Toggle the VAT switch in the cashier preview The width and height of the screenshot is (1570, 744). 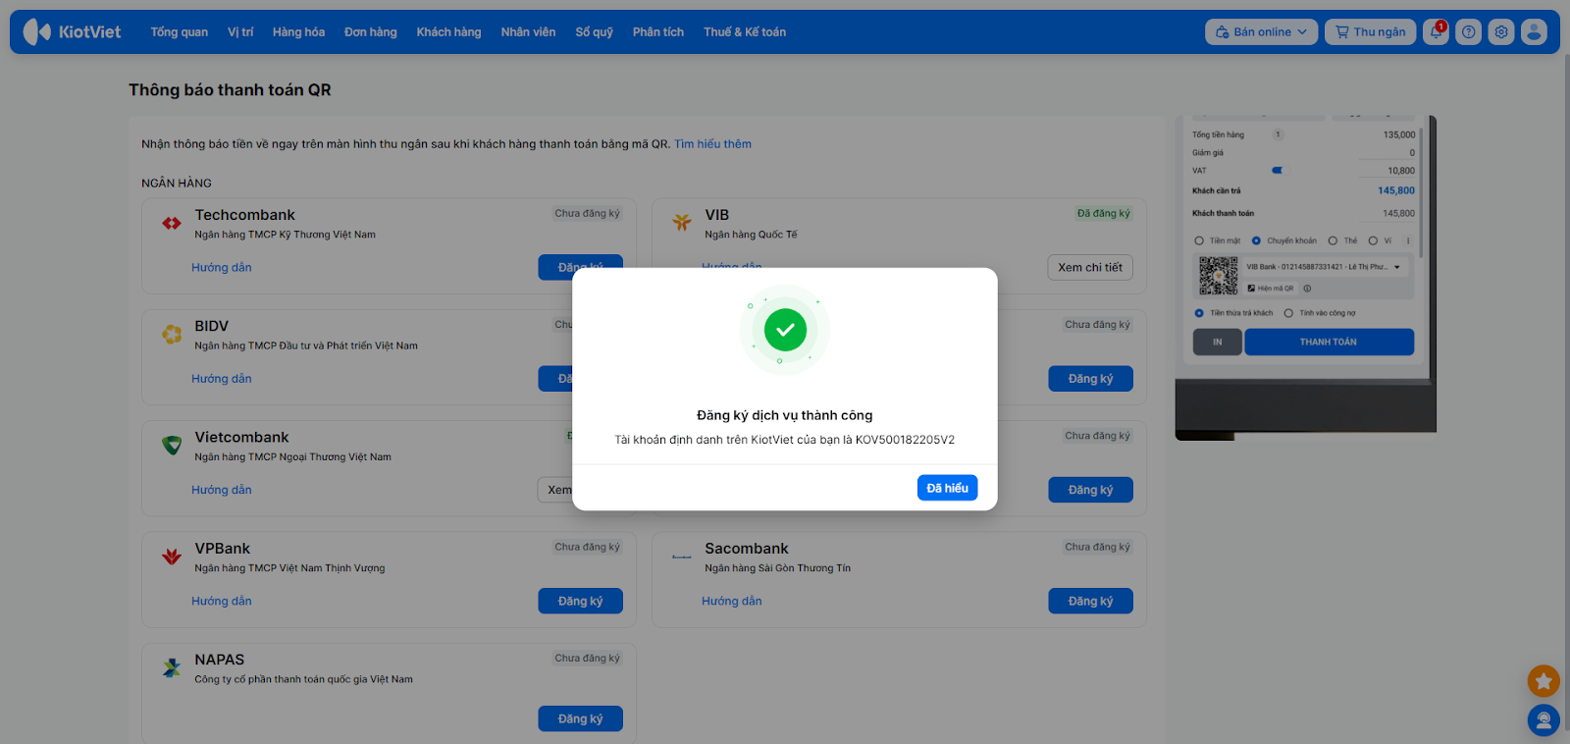click(x=1277, y=171)
